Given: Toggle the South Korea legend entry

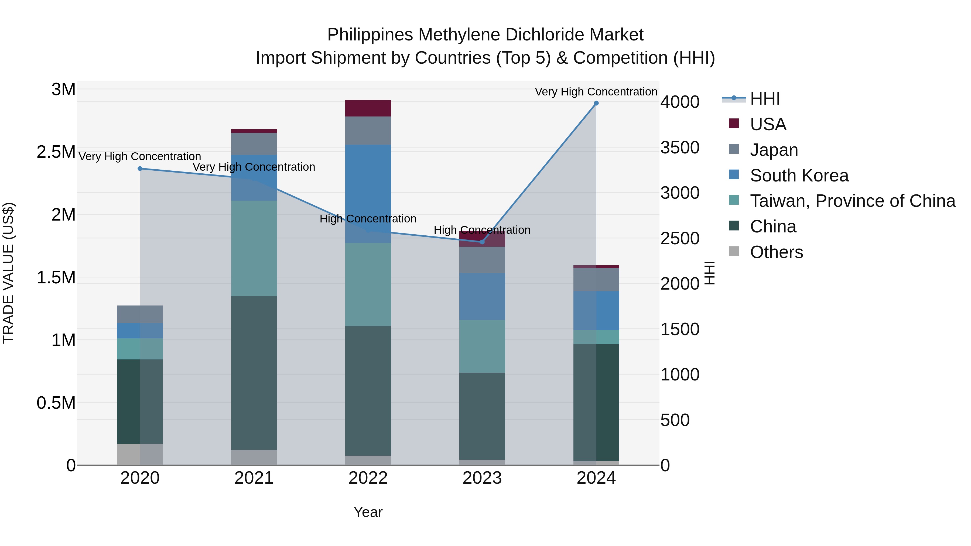Looking at the screenshot, I should tap(789, 175).
